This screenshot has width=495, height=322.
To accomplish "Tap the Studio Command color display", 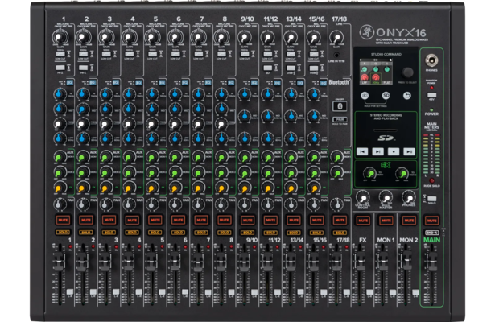I will pos(376,71).
